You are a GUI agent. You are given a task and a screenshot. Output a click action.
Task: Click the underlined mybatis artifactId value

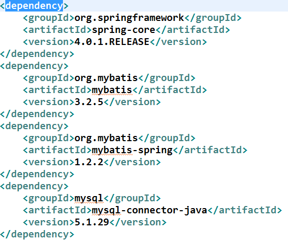pos(112,90)
